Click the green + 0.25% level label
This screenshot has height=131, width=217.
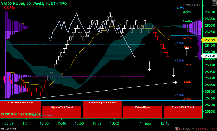point(187,21)
